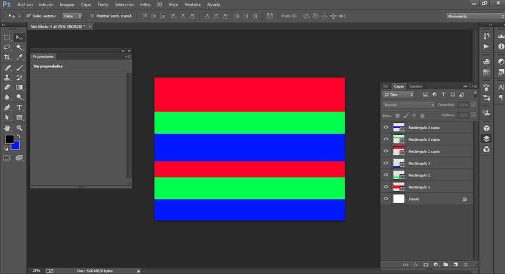This screenshot has height=274, width=505.
Task: Select the Brush tool
Action: (x=19, y=68)
